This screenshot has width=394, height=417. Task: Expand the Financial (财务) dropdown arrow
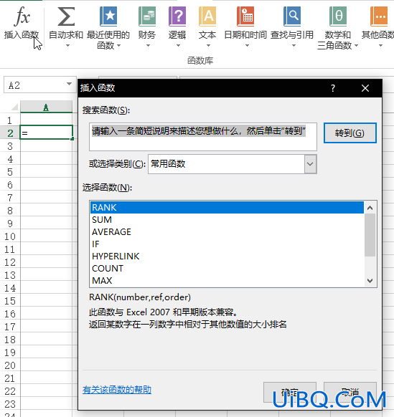pos(148,46)
